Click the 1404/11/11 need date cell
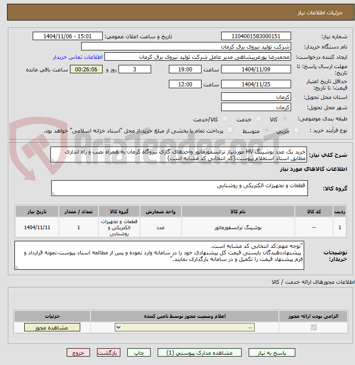Image resolution: width=355 pixels, height=365 pixels. click(37, 227)
